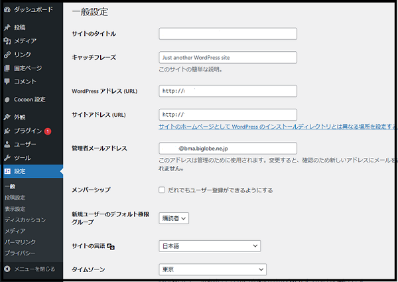The width and height of the screenshot is (398, 282).
Task: Click the chain link icon for リンク
Action: [x=7, y=54]
